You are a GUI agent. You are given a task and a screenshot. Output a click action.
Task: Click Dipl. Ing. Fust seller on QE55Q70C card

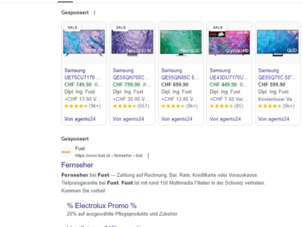pyautogui.click(x=273, y=92)
